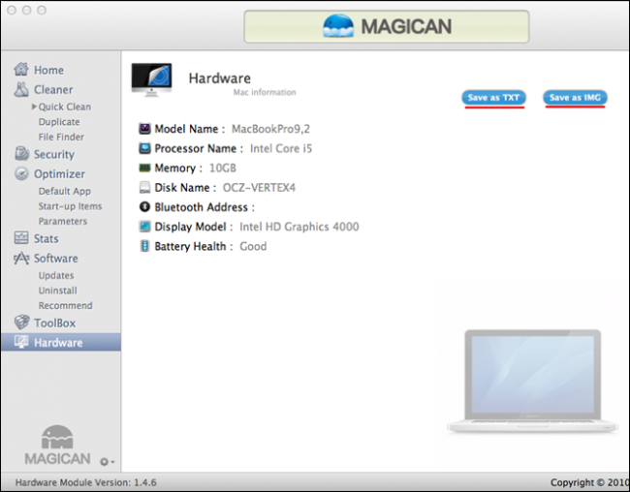
Task: Open the Home section label
Action: pyautogui.click(x=48, y=70)
